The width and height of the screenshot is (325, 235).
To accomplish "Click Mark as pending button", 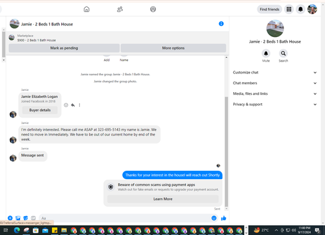I will coord(64,48).
